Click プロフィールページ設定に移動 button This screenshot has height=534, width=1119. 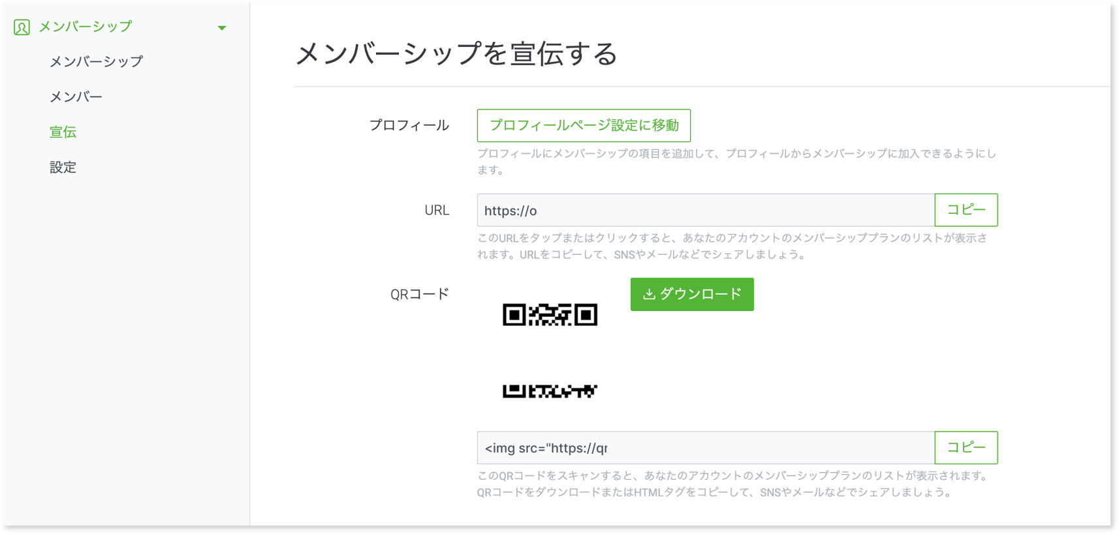[584, 125]
